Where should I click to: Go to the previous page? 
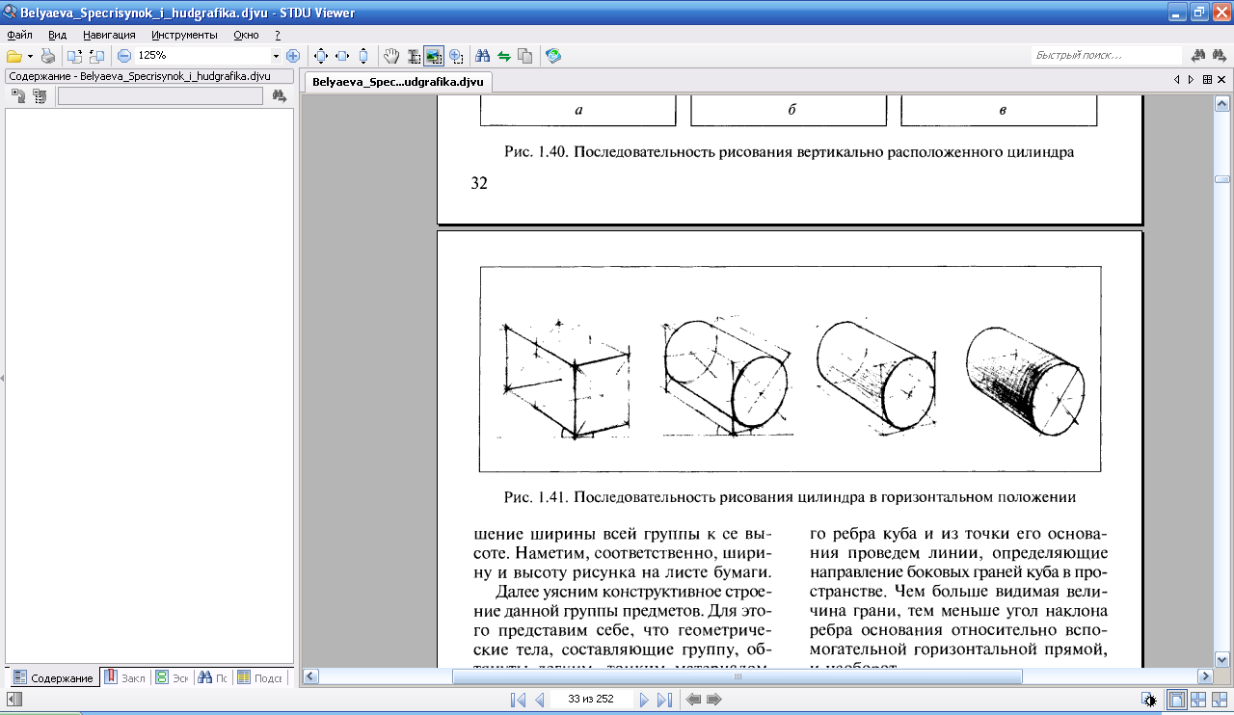tap(540, 700)
